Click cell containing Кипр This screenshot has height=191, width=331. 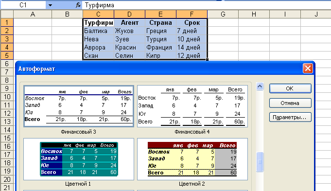160,55
